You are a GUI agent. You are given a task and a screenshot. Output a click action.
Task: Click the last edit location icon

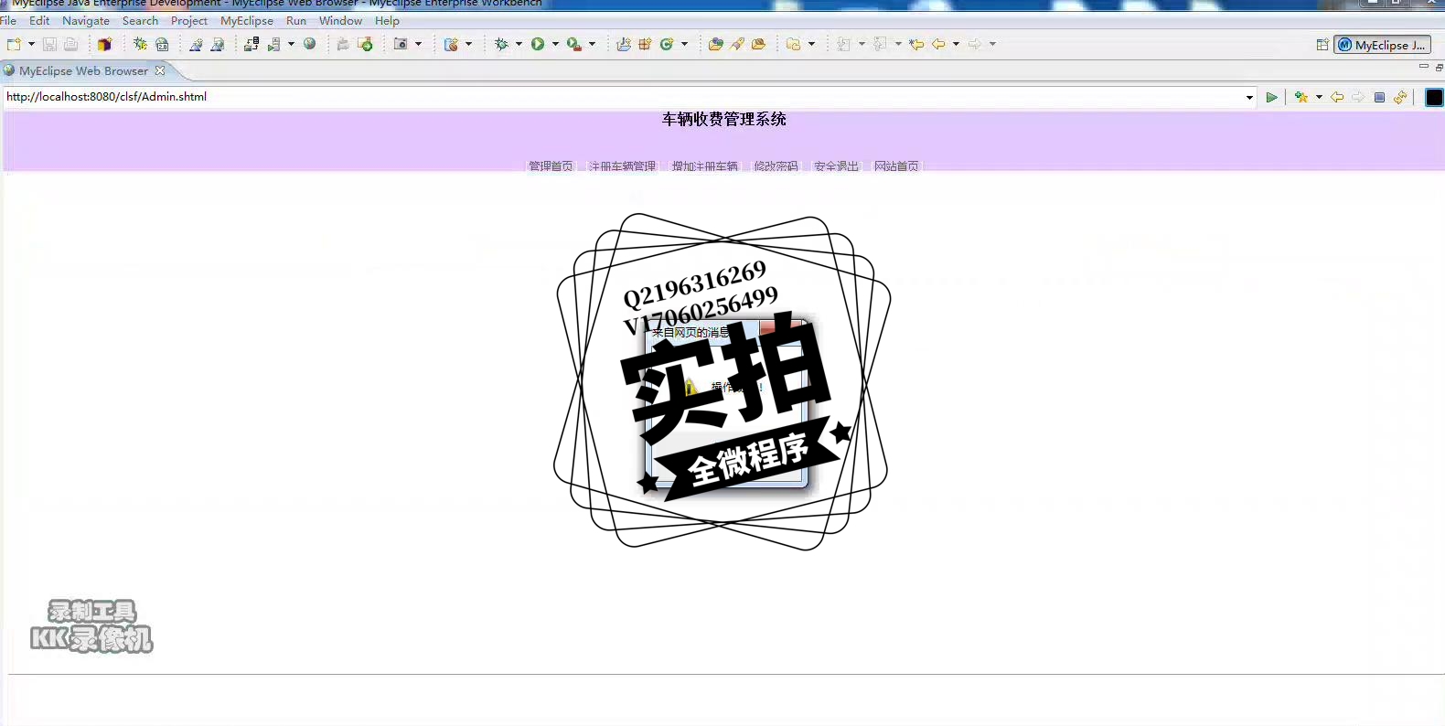tap(916, 44)
